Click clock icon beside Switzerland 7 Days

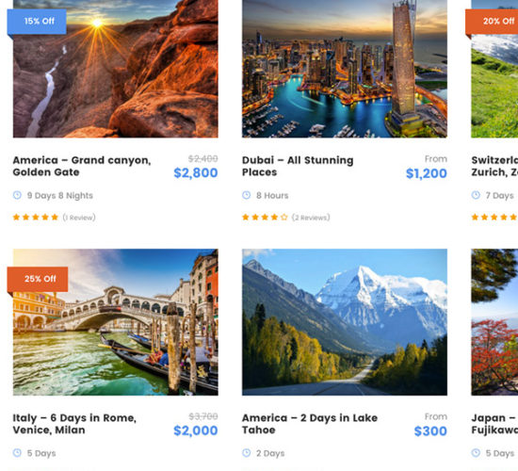476,195
